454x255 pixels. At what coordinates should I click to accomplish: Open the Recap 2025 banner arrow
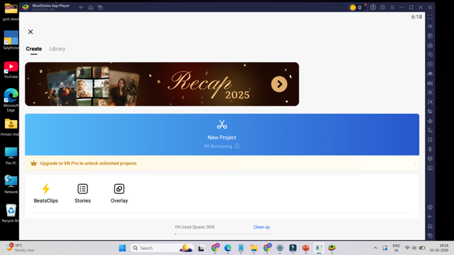point(279,84)
